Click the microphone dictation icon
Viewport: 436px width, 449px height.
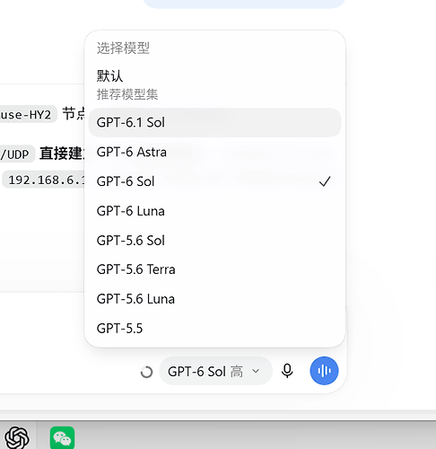pos(287,371)
